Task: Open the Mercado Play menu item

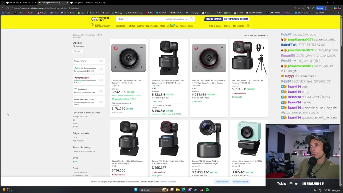Action: click(x=172, y=26)
